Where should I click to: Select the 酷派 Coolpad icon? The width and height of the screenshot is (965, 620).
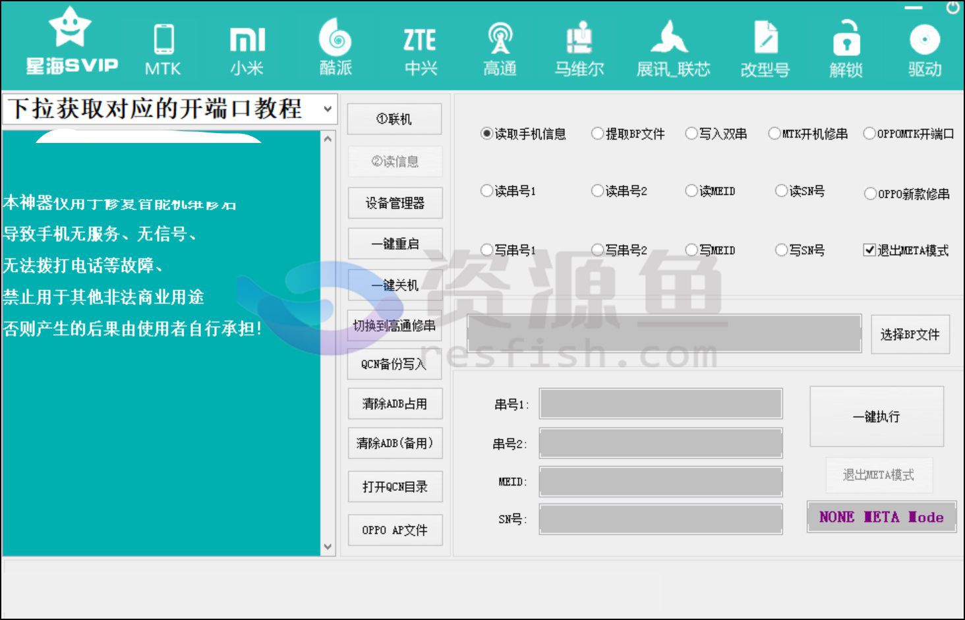336,47
